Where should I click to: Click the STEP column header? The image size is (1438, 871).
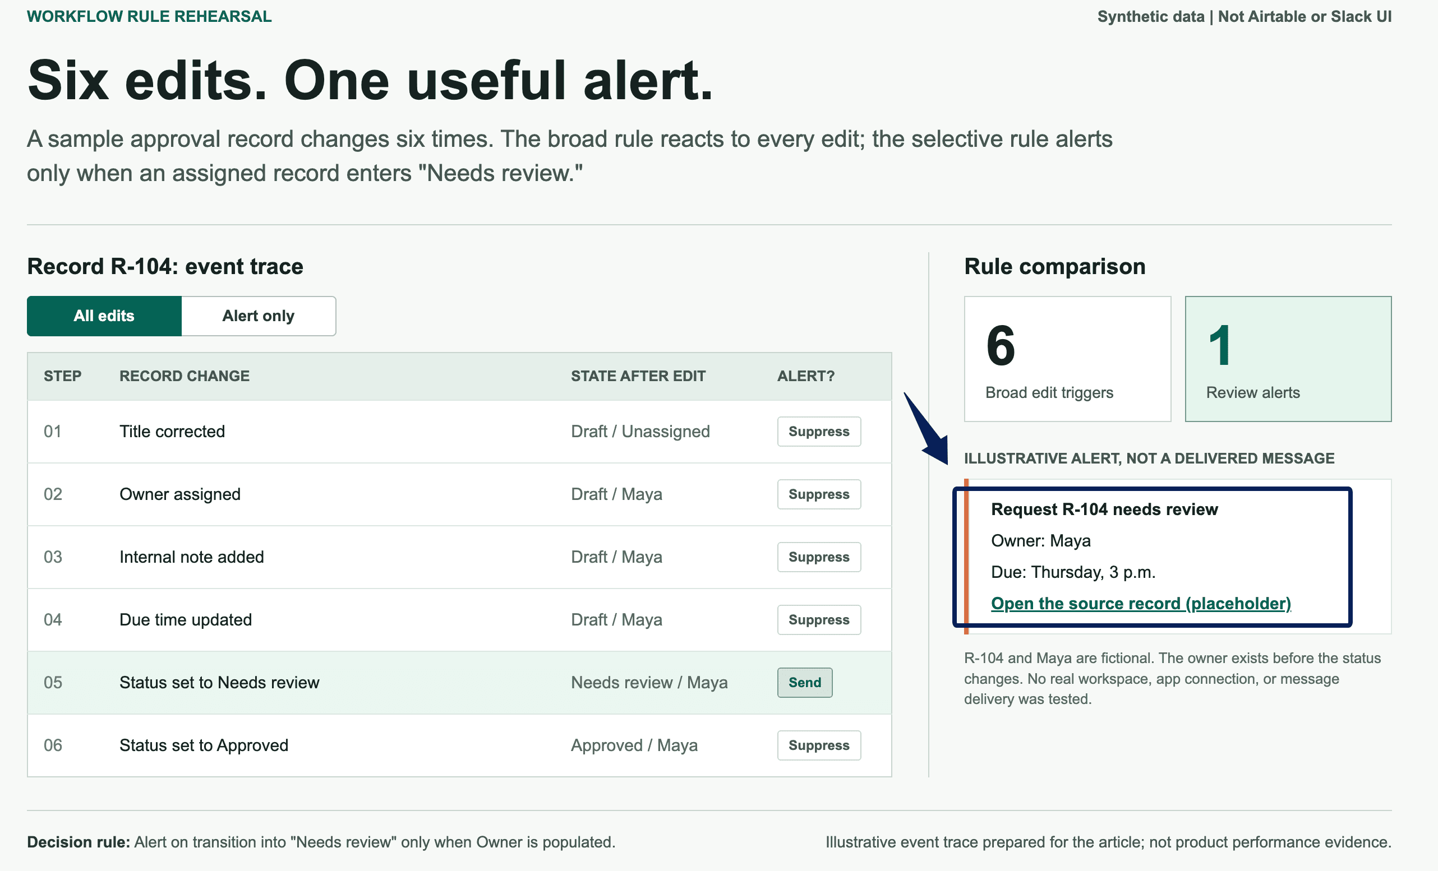[62, 376]
